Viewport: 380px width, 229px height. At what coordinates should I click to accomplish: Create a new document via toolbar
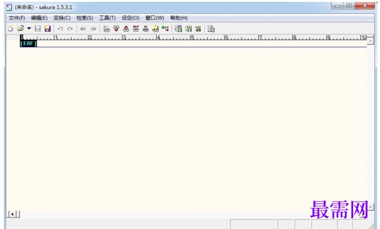11,29
